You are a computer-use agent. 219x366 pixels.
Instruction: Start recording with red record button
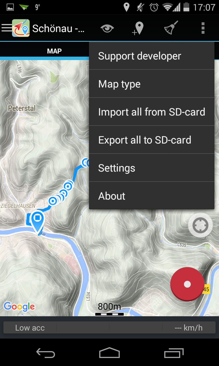pyautogui.click(x=187, y=284)
